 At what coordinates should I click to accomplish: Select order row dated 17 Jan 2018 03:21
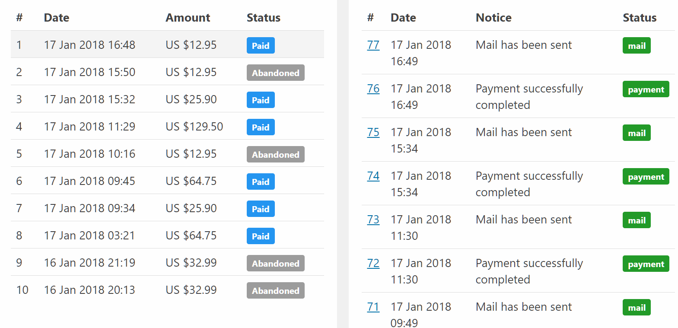click(x=167, y=235)
